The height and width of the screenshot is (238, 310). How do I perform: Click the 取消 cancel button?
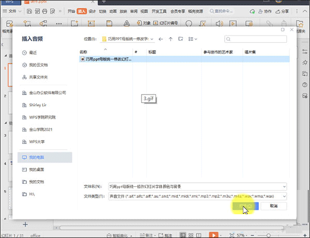click(x=274, y=206)
